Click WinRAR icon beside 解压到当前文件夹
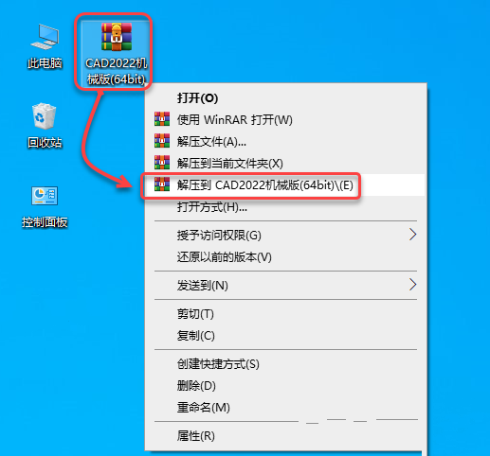The image size is (490, 456). tap(162, 163)
